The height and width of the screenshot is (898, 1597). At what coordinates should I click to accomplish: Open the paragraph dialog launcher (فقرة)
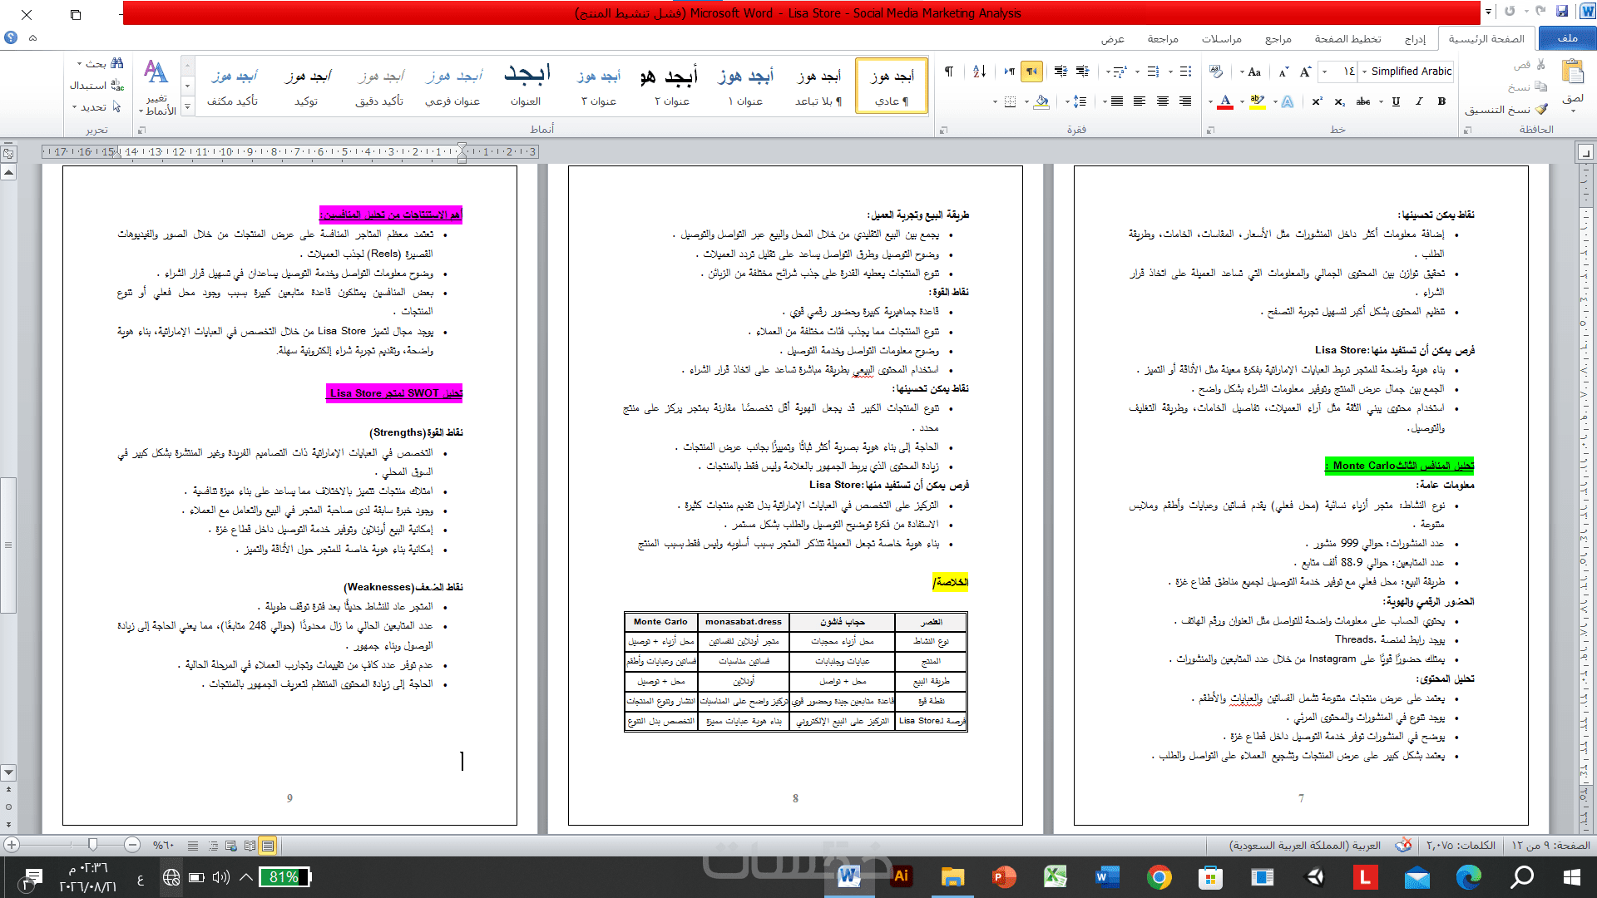coord(943,130)
